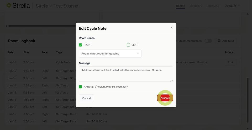Image resolution: width=252 pixels, height=130 pixels.
Task: Go to the Receiving tab
Action: point(213,6)
